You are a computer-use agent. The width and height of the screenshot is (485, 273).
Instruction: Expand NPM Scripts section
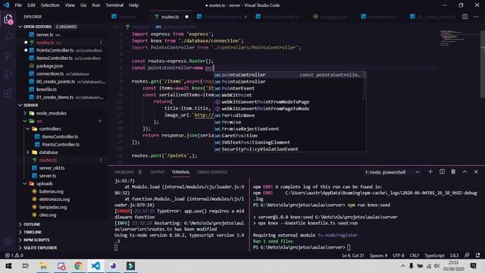(x=20, y=240)
